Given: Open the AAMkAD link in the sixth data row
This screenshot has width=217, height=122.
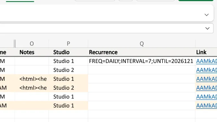Looking at the screenshot, I should [x=207, y=106].
